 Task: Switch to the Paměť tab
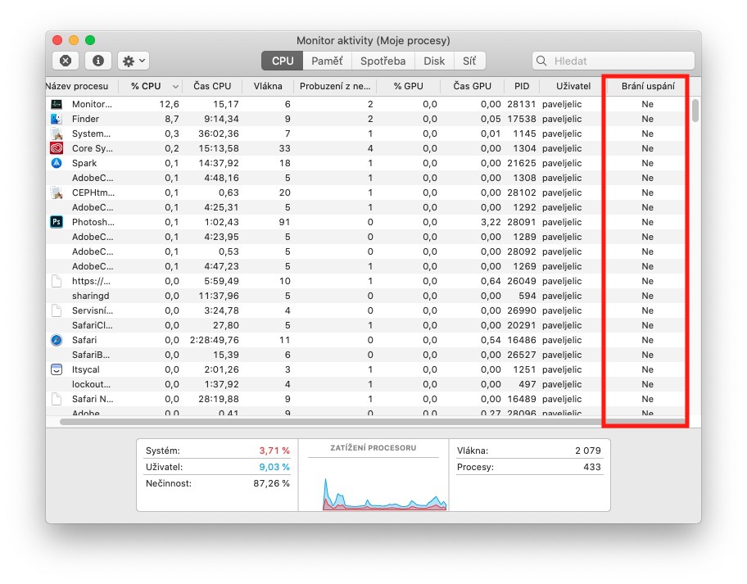pyautogui.click(x=327, y=61)
